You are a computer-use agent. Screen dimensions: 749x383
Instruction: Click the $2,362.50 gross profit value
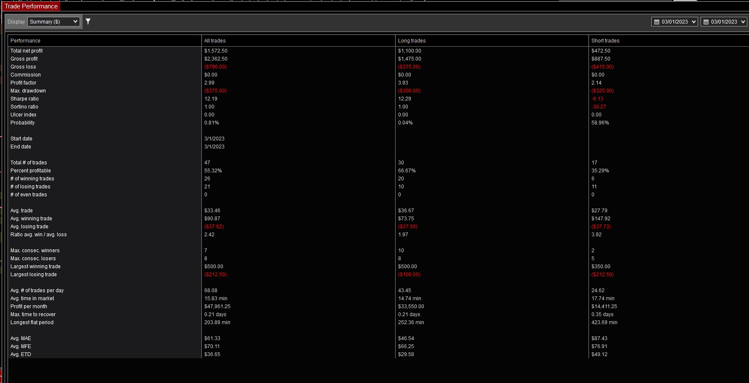click(216, 59)
